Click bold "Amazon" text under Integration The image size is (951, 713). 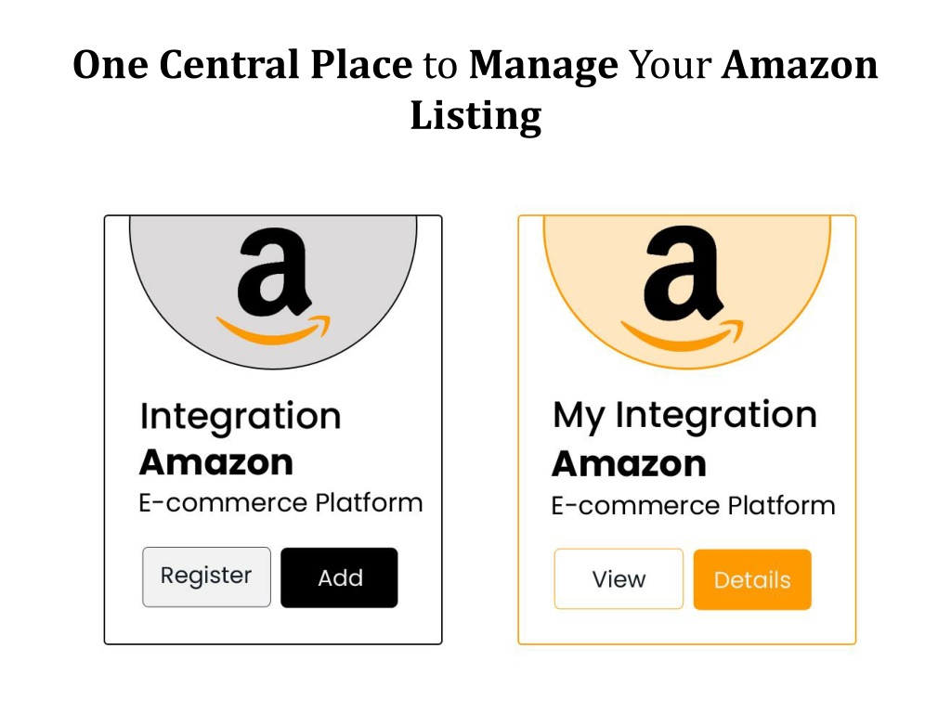(x=216, y=462)
